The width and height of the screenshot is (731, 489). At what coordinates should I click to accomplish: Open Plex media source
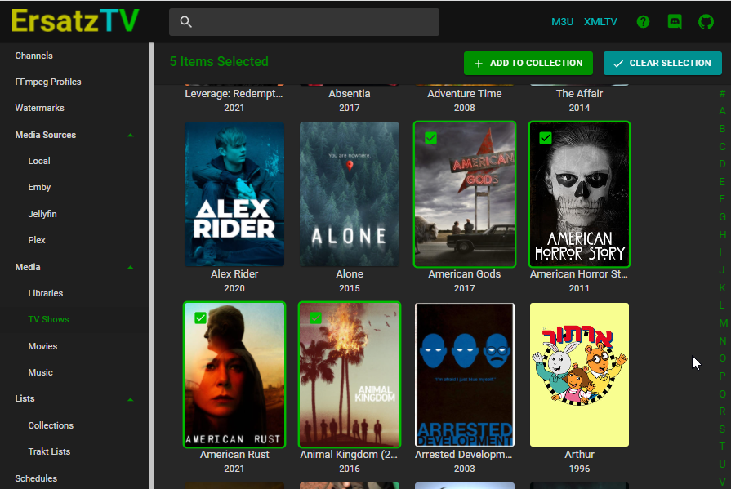[37, 240]
